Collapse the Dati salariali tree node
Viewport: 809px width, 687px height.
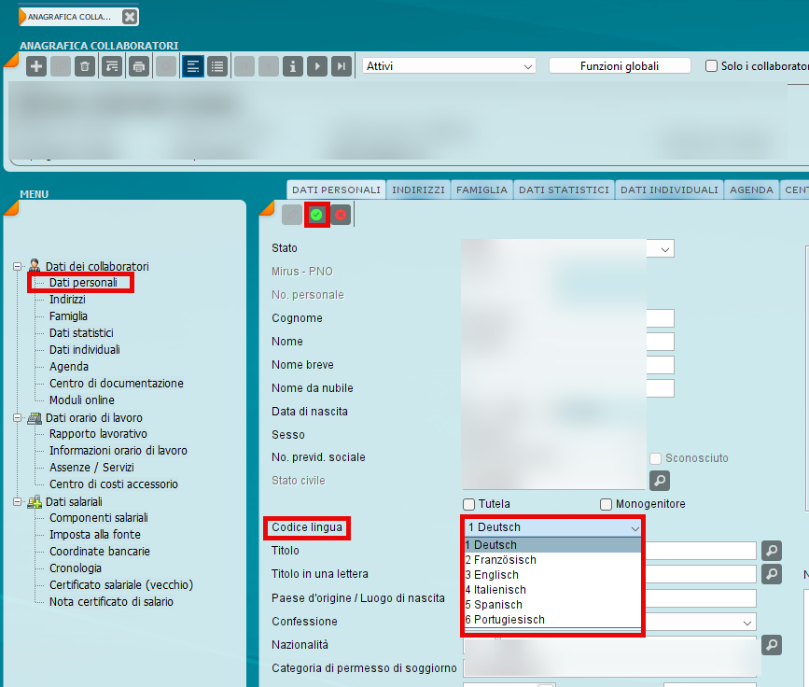pyautogui.click(x=18, y=501)
